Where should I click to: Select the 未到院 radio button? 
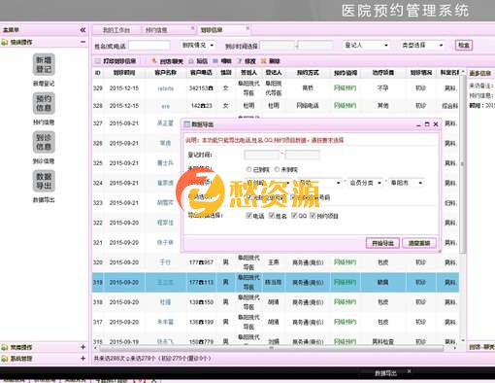click(x=277, y=169)
